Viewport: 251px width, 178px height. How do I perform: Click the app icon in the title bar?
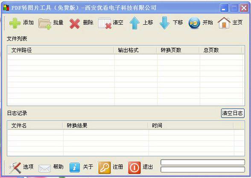tap(6, 8)
